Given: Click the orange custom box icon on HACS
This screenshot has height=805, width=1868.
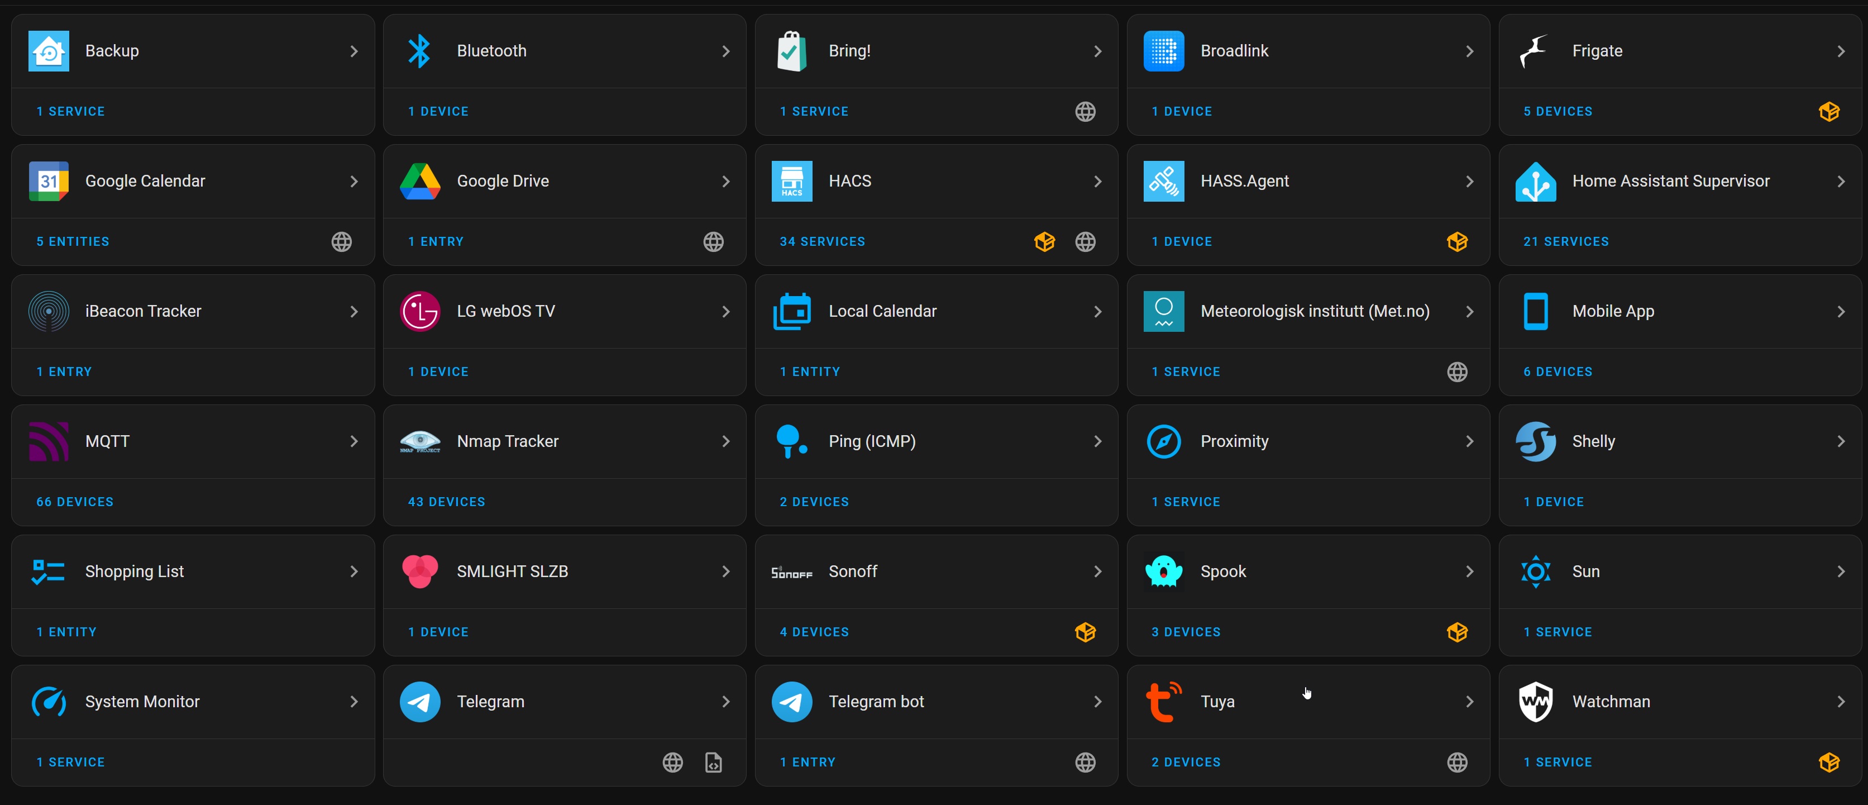Looking at the screenshot, I should pos(1044,241).
